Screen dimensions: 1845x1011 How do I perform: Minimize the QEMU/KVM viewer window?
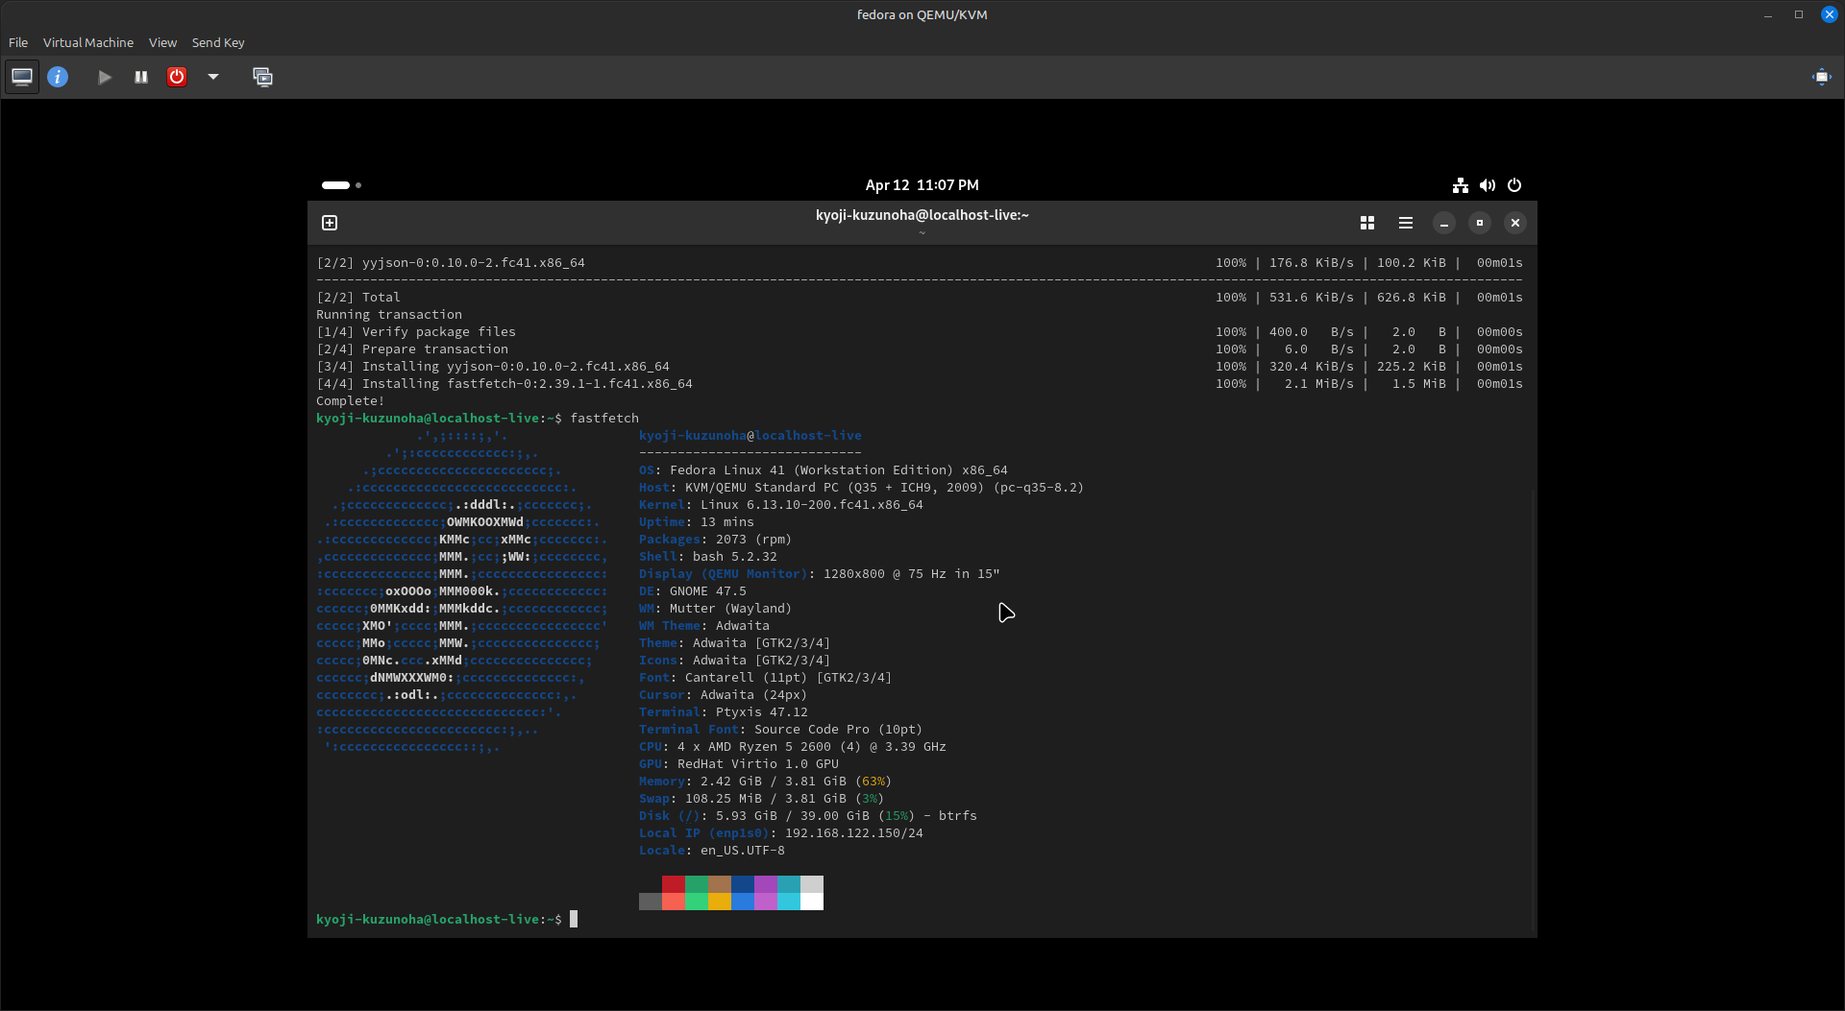[1768, 14]
